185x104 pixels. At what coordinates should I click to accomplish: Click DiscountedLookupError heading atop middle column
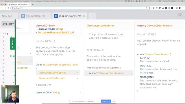coord(100,26)
